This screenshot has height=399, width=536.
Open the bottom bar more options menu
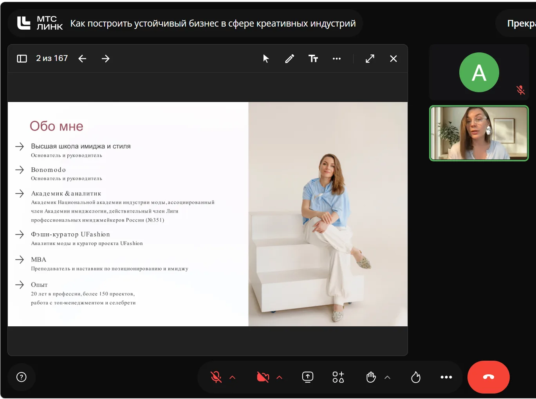pyautogui.click(x=446, y=377)
